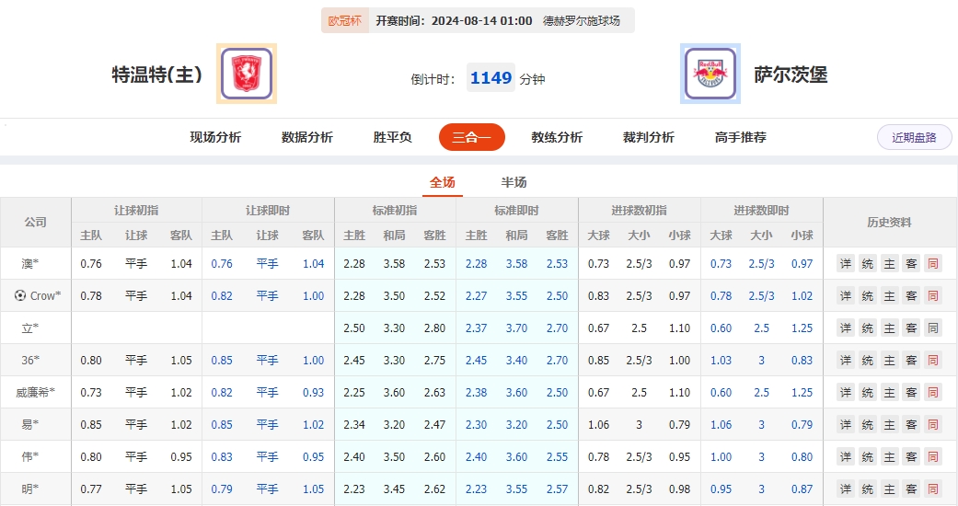
Task: Click 威廉希* live handicap away odds 0.93
Action: pos(313,392)
